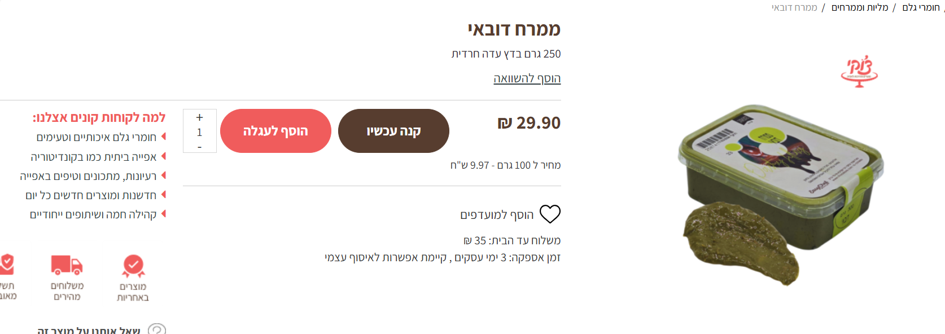Viewport: 945px width, 334px height.
Task: Select the 'ממרח דובאי' breadcrumb item
Action: coord(794,7)
